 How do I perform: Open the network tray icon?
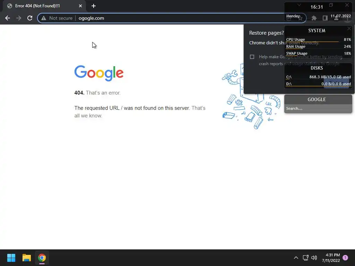[x=306, y=258]
